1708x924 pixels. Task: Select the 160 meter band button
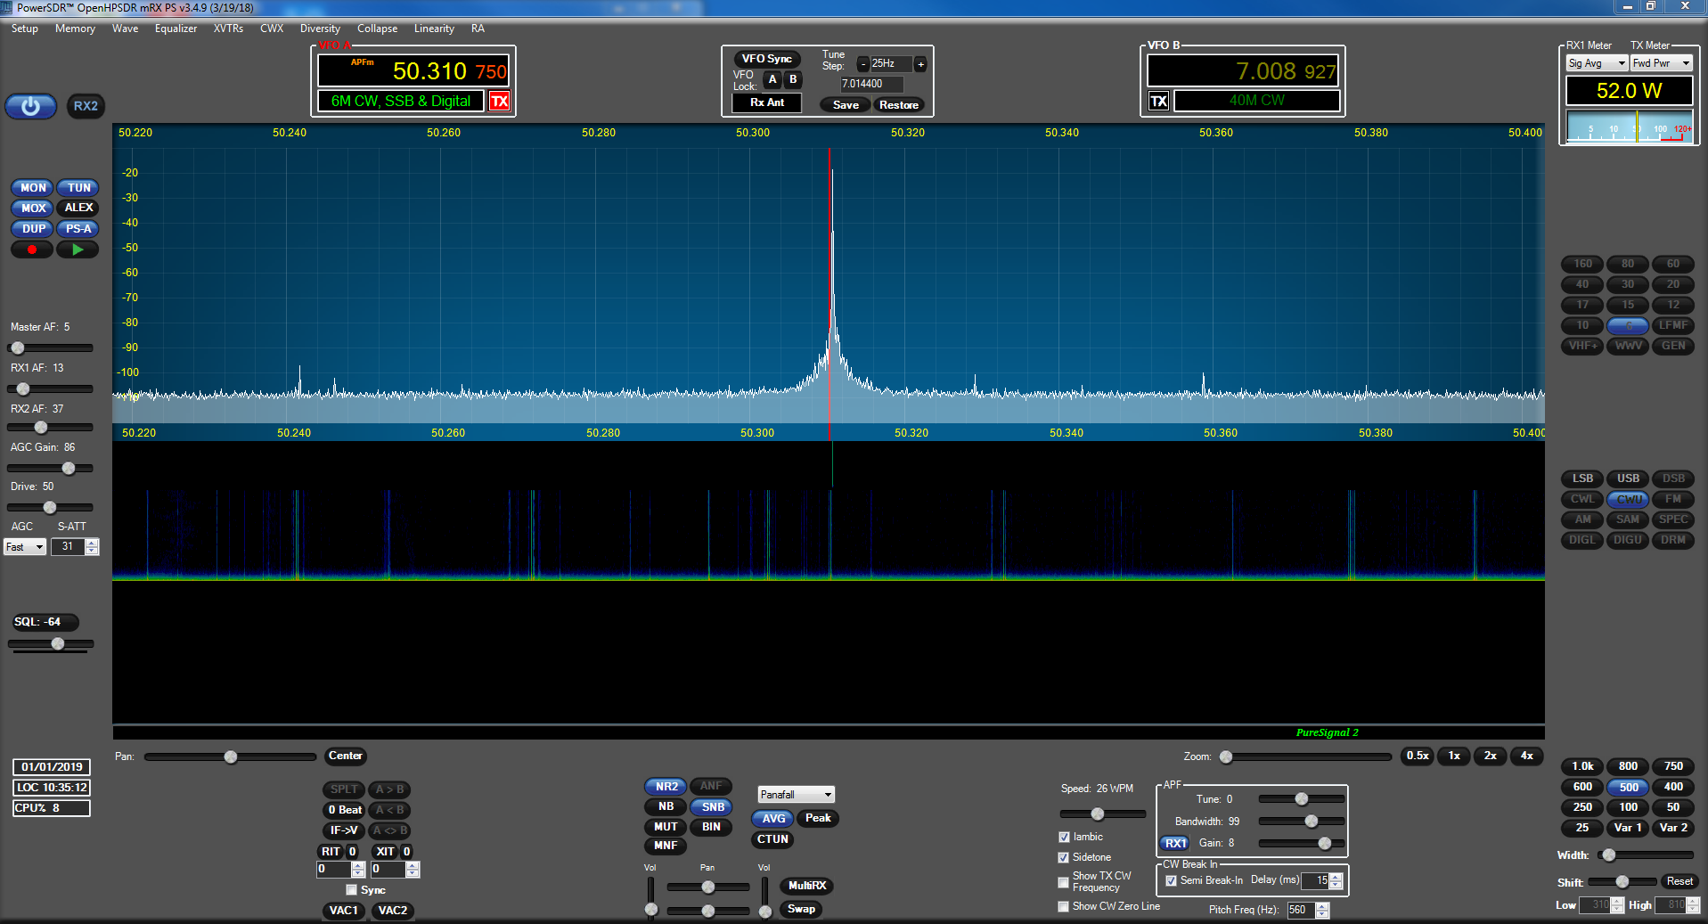(1582, 264)
